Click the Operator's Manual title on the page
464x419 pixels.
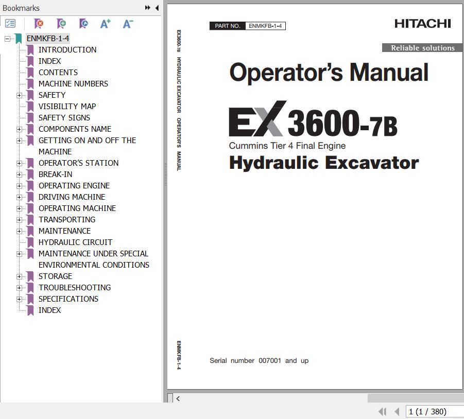pyautogui.click(x=329, y=73)
